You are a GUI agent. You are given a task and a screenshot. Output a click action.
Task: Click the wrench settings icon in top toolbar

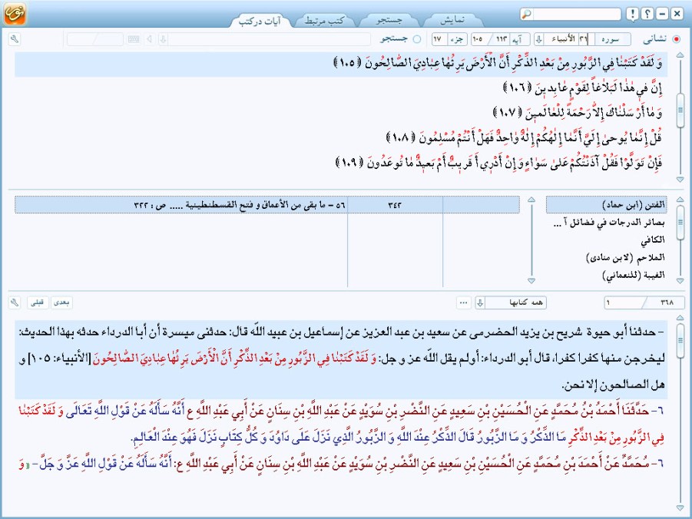pos(15,39)
